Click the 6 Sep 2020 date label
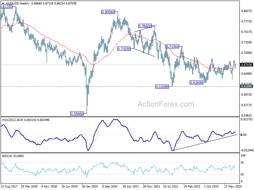This screenshot has height=190, width=254. (110, 186)
